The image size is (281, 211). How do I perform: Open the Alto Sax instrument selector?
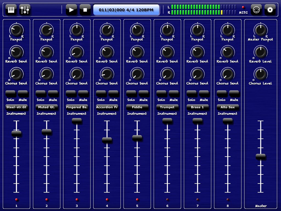(x=228, y=107)
